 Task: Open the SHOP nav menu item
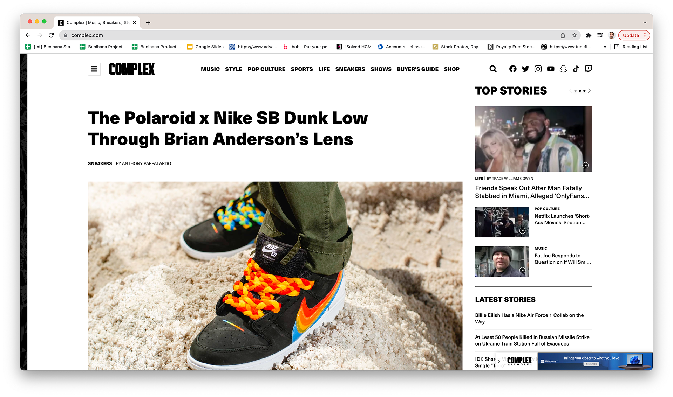(x=451, y=69)
